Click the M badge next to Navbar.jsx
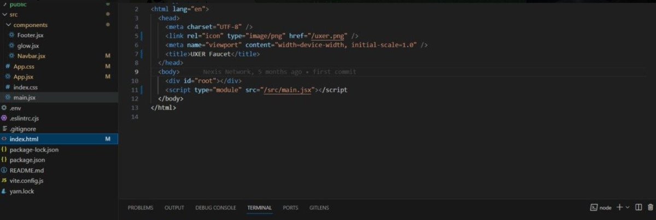 [x=108, y=56]
